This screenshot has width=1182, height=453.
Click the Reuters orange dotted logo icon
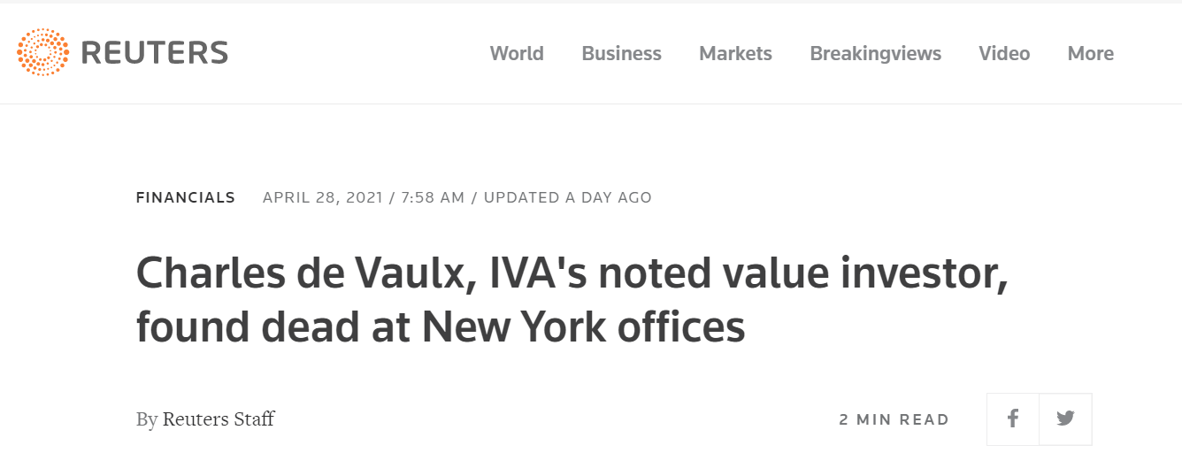[42, 52]
